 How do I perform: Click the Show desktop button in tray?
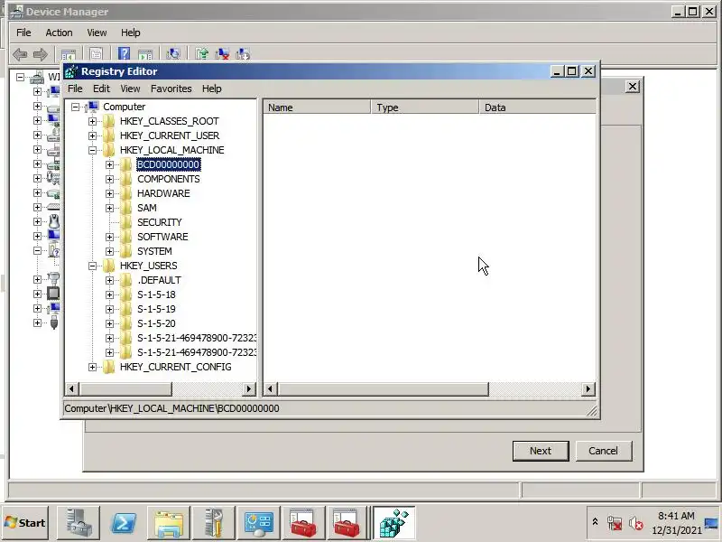click(711, 523)
